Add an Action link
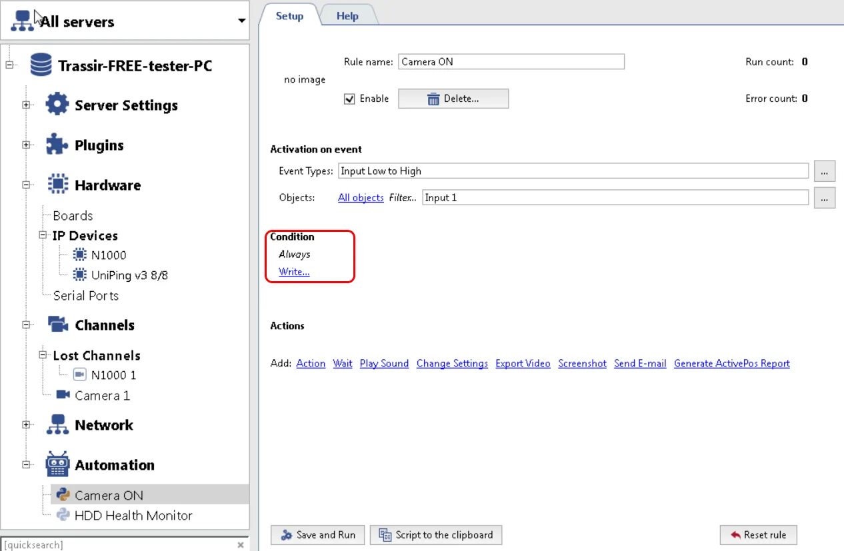Screen dimensions: 844x551 click(311, 363)
